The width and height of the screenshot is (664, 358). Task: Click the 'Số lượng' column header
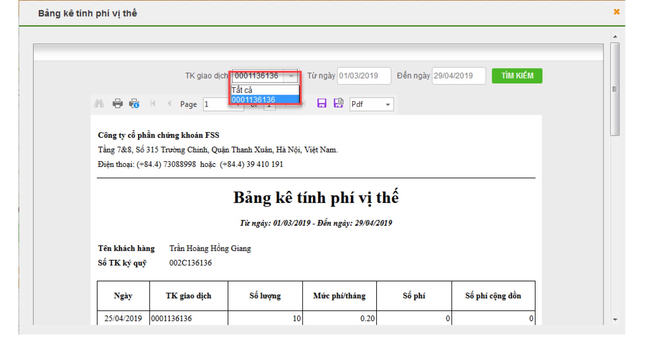pyautogui.click(x=265, y=296)
